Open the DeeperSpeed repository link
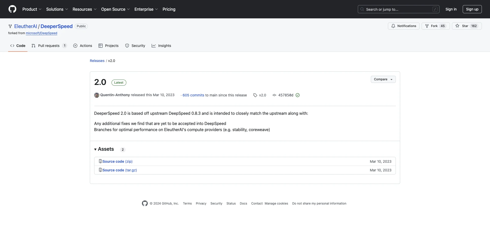This screenshot has width=490, height=240. pos(56,26)
